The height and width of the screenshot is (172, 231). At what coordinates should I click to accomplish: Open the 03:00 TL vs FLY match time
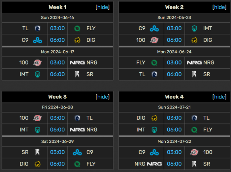click(57, 28)
